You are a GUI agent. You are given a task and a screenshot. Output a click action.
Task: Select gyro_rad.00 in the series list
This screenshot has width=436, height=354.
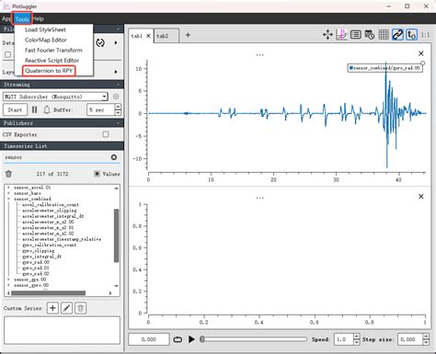(x=36, y=262)
